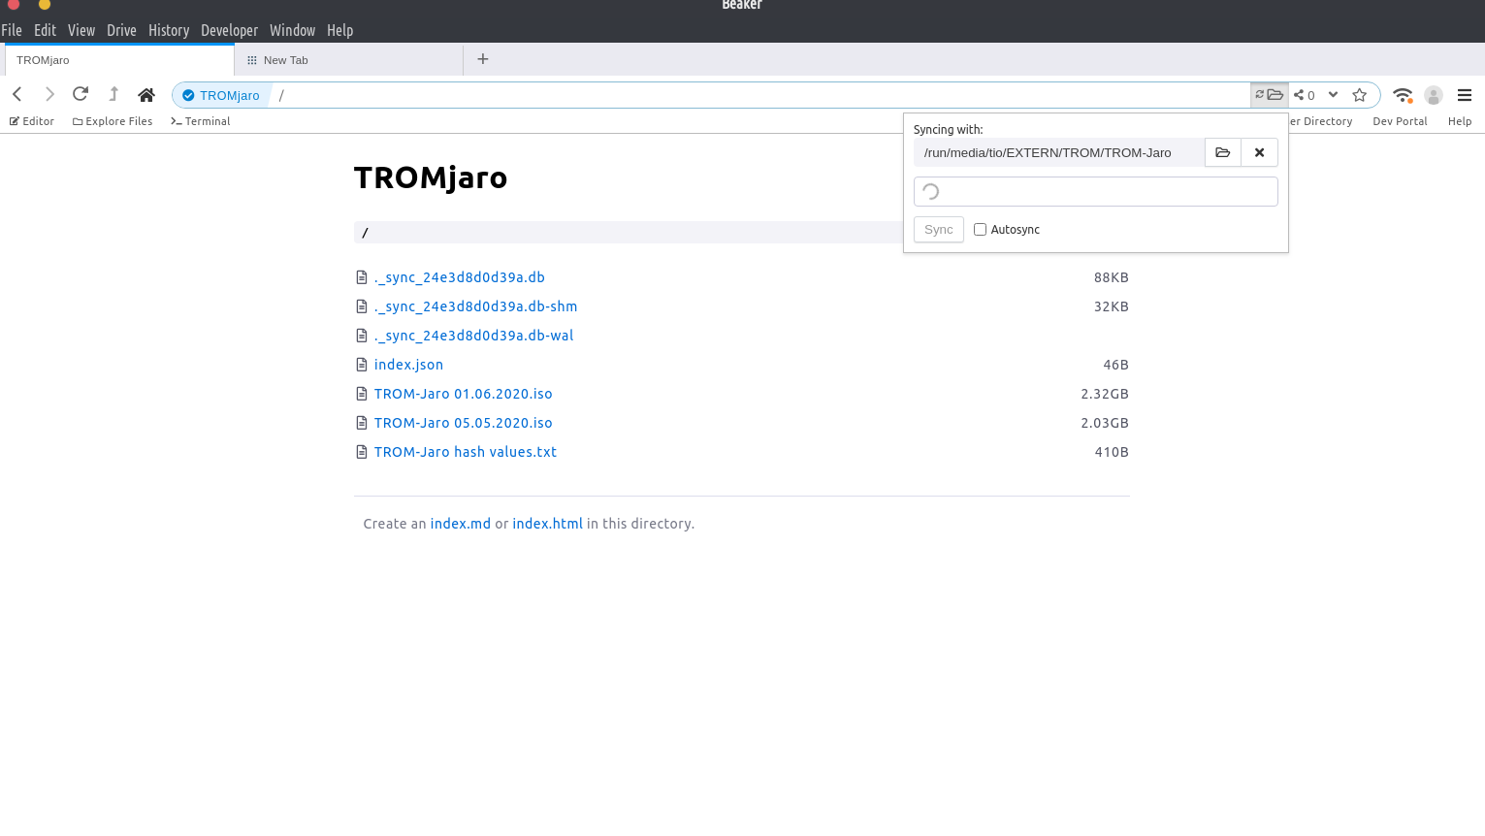
Task: Click the TROMjaro site info badge
Action: tap(221, 95)
